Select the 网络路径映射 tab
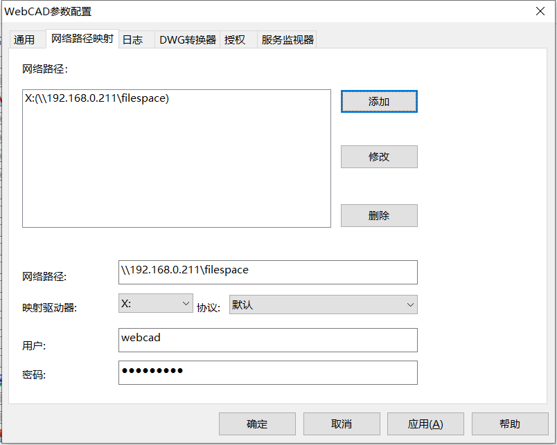This screenshot has height=445, width=557. click(x=82, y=39)
